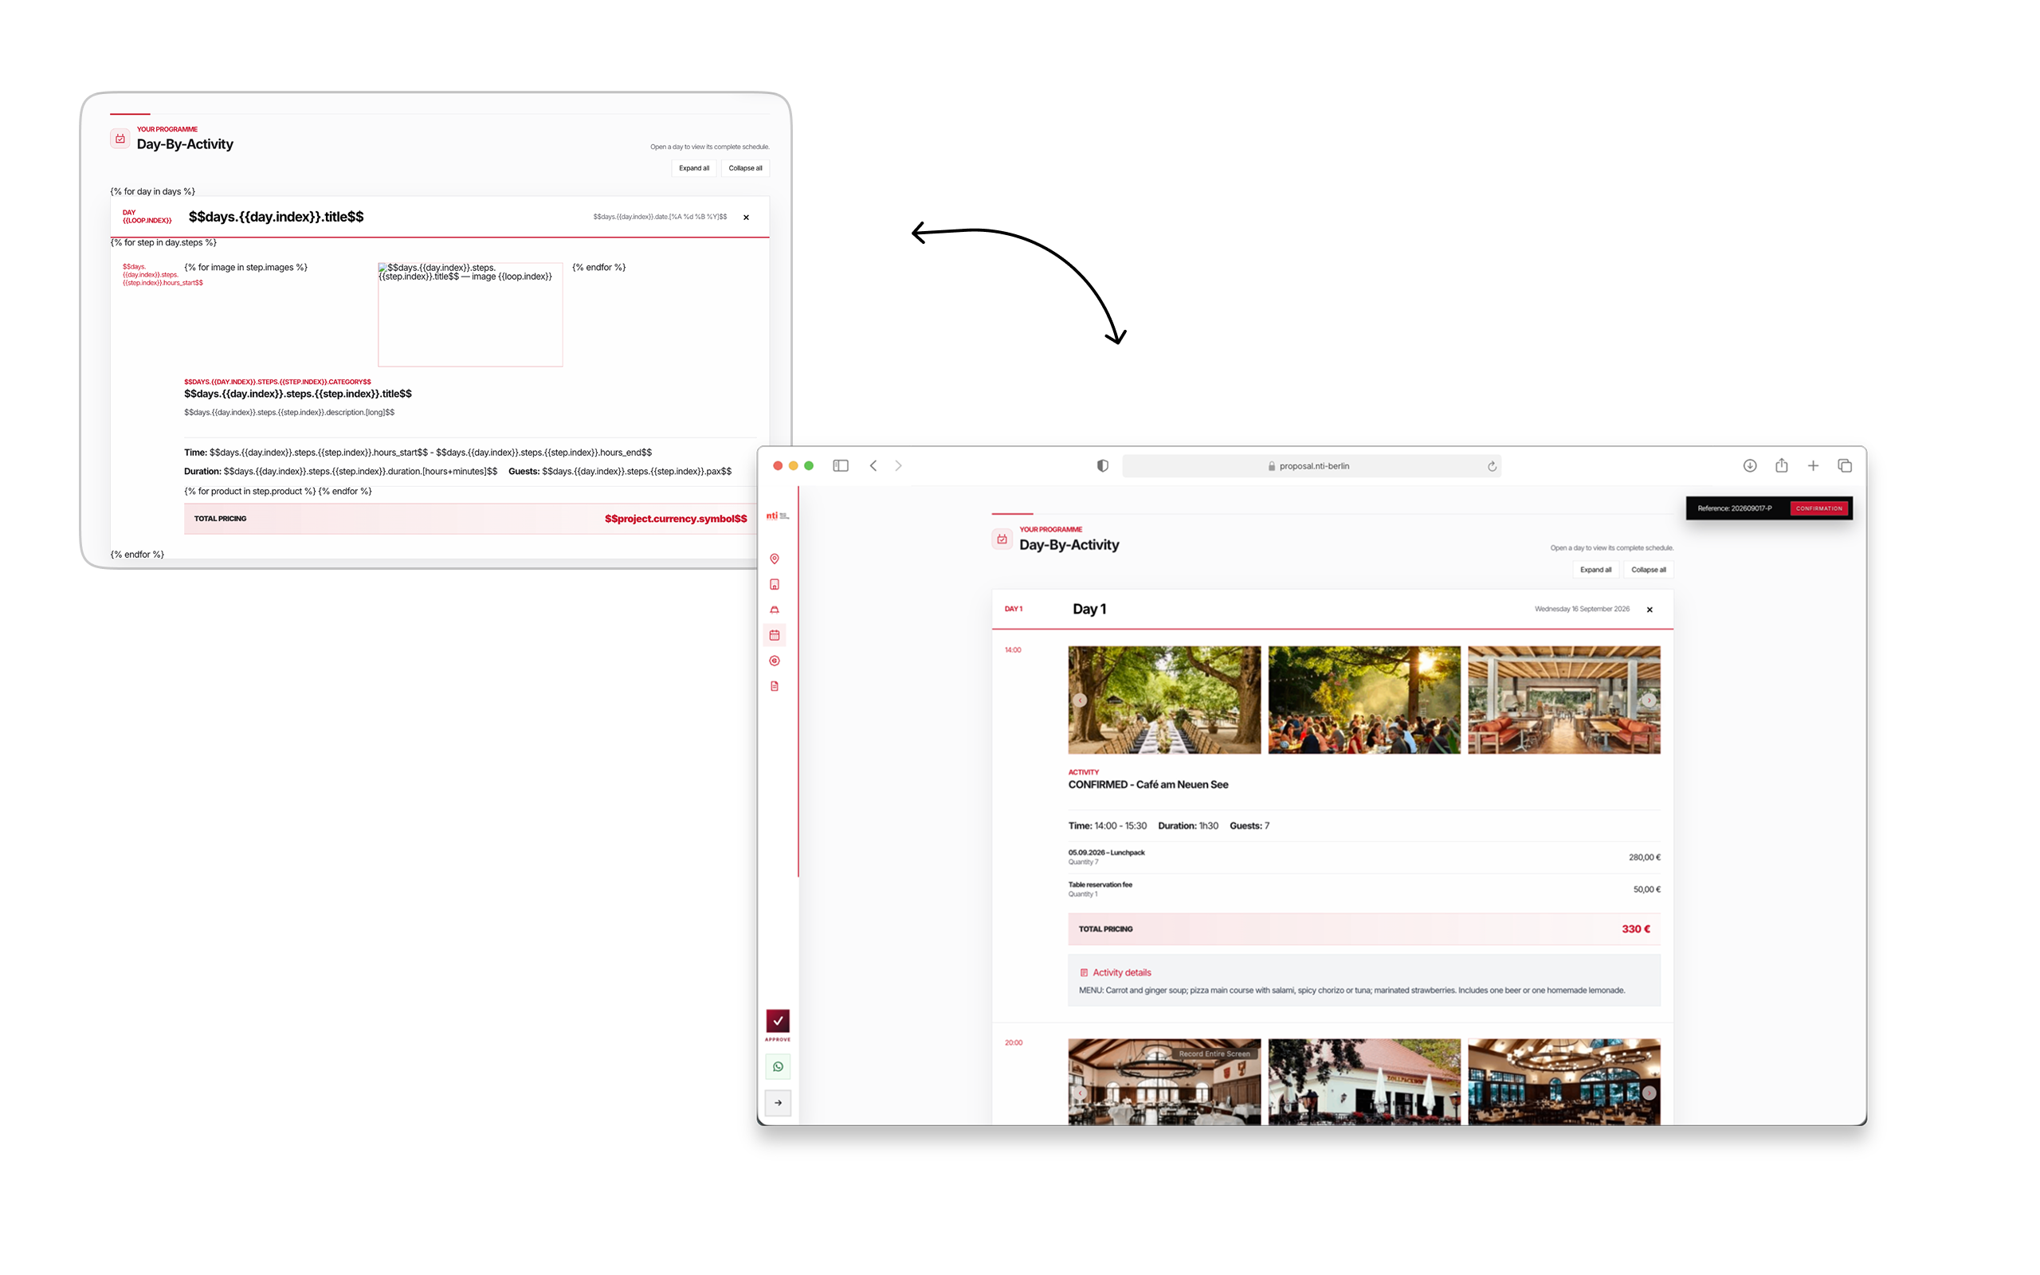Open the transport vehicle icon in sidebar
2040x1275 pixels.
point(774,609)
